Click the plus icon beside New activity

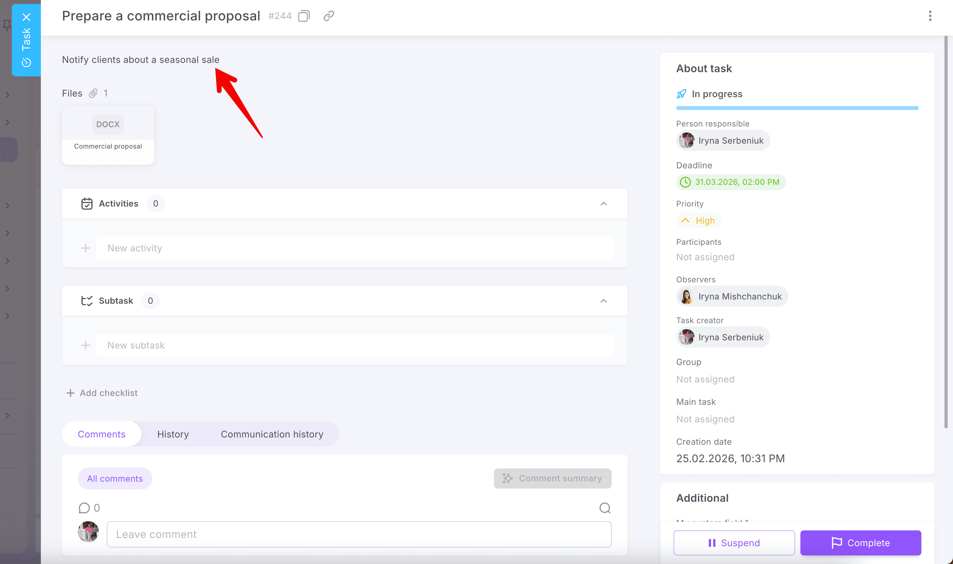(86, 248)
